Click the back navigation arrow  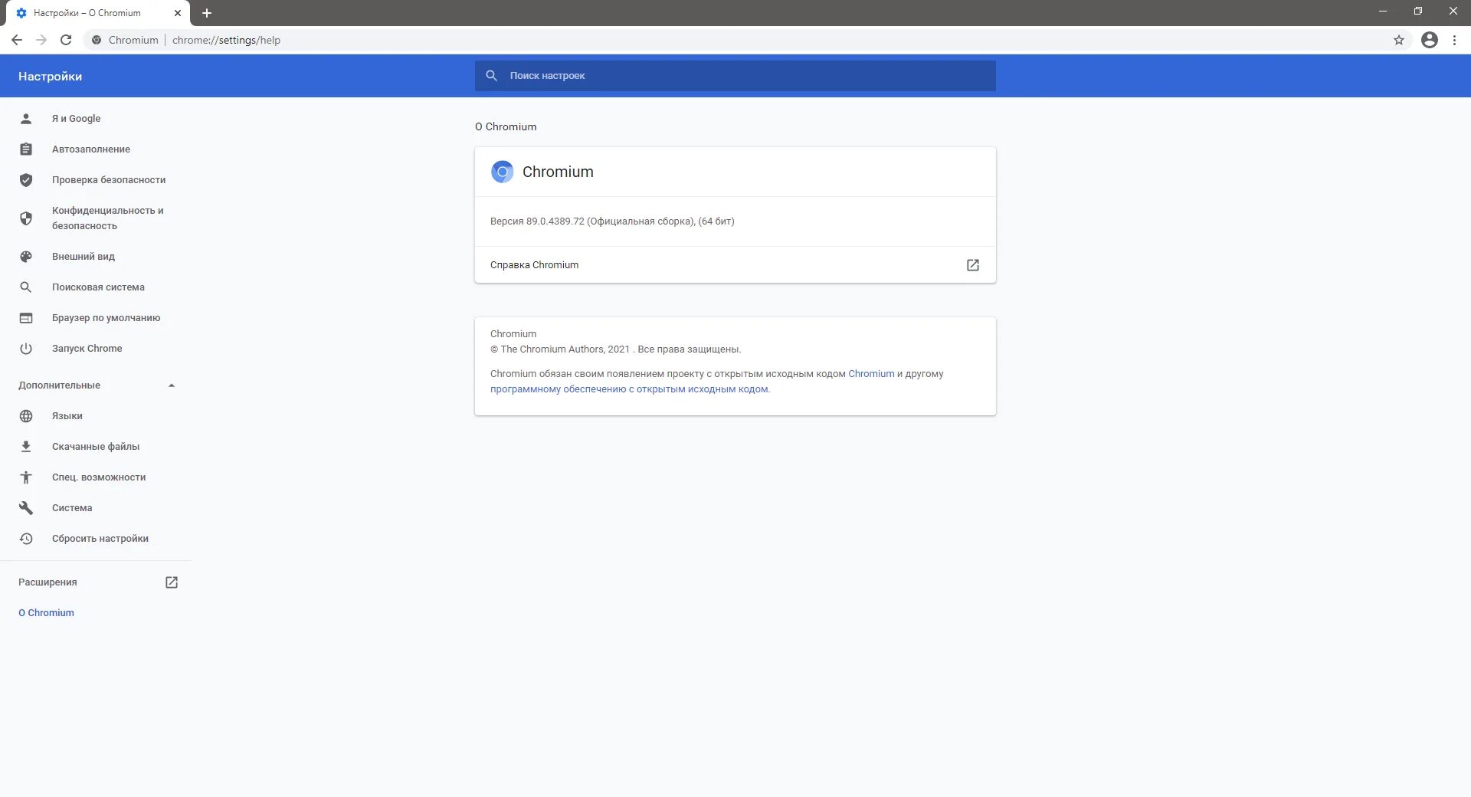click(x=17, y=40)
